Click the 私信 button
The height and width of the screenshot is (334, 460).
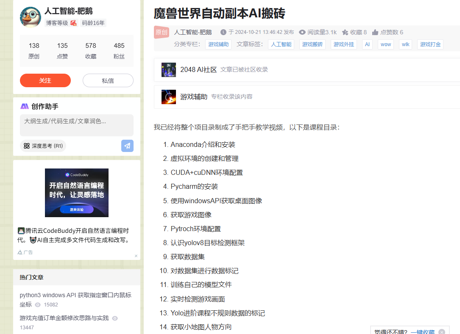click(108, 80)
